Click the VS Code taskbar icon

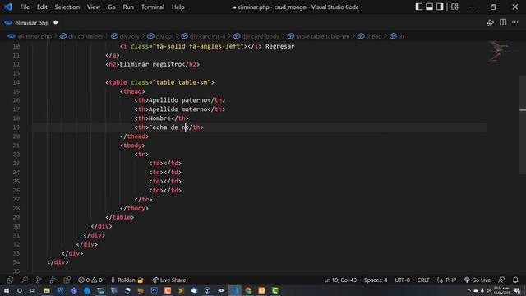tap(234, 290)
